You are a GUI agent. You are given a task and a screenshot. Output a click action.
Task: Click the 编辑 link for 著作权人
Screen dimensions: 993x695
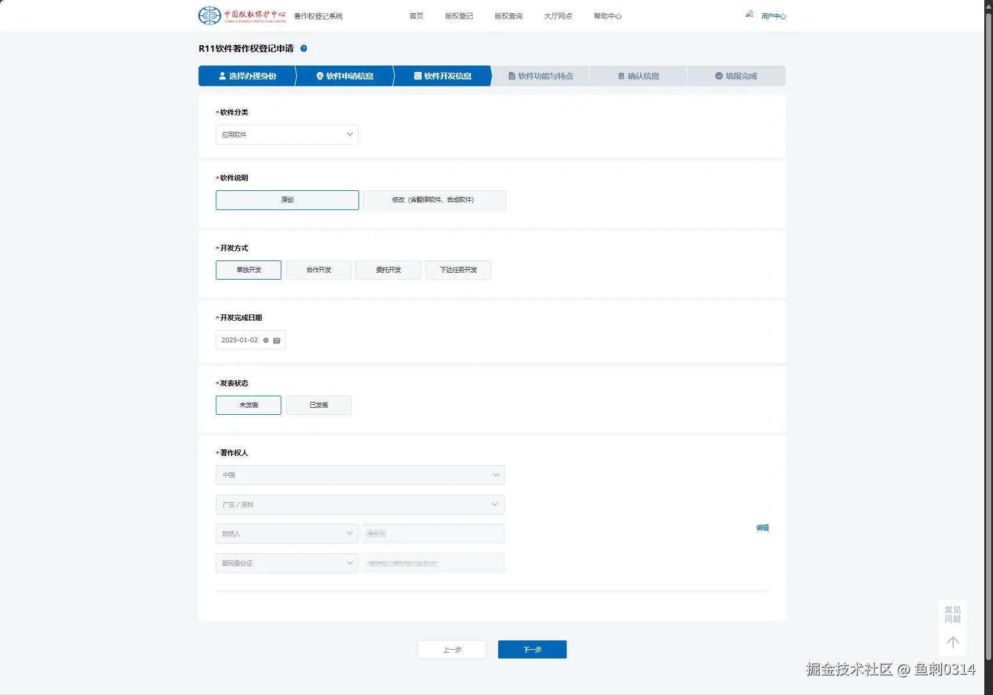pos(762,528)
